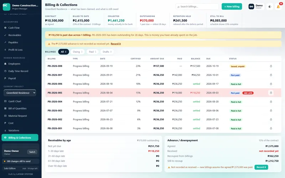This screenshot has width=285, height=178.
Task: Show the Drafts billings tab
Action: pyautogui.click(x=107, y=52)
